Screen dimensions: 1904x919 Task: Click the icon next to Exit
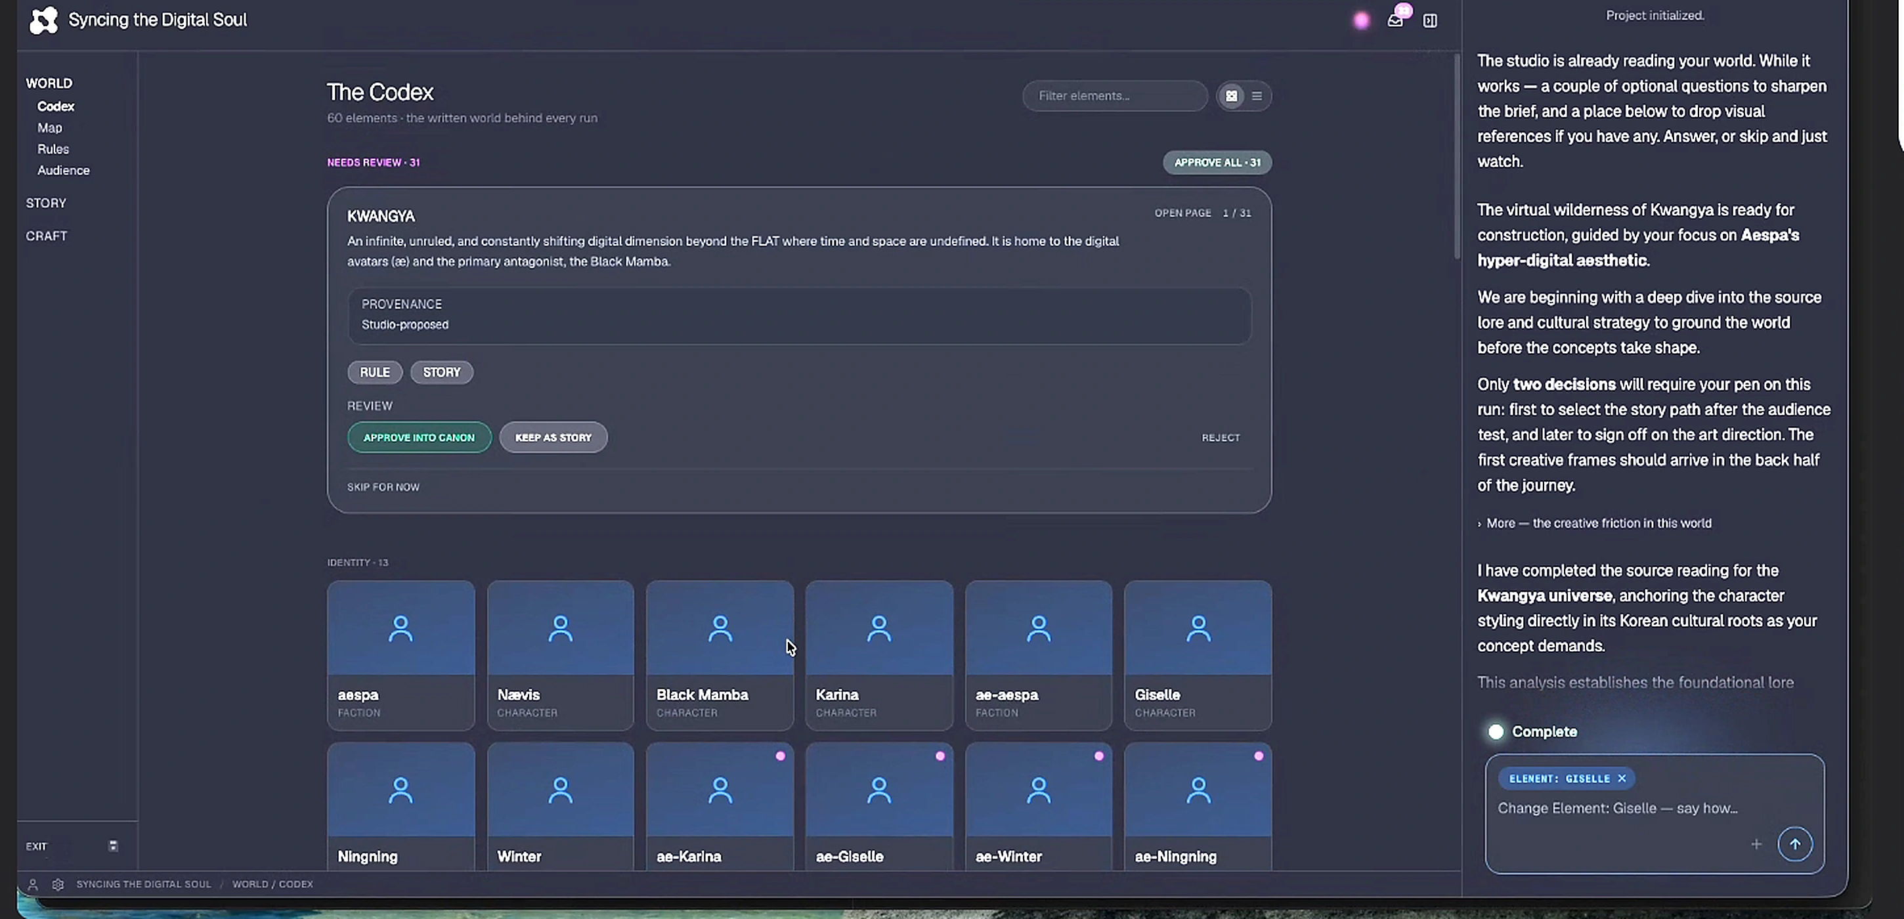113,846
